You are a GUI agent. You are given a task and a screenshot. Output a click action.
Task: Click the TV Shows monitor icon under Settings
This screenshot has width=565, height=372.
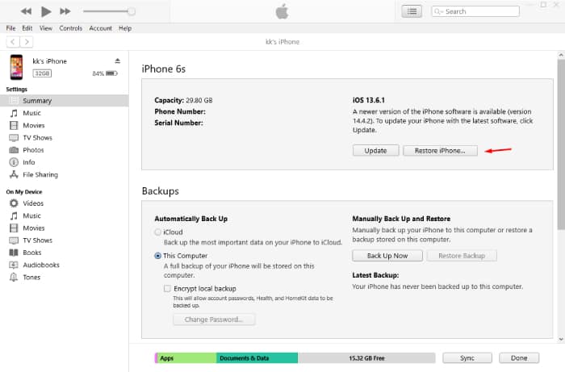point(14,137)
